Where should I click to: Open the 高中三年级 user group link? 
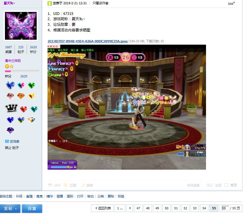click(x=13, y=61)
